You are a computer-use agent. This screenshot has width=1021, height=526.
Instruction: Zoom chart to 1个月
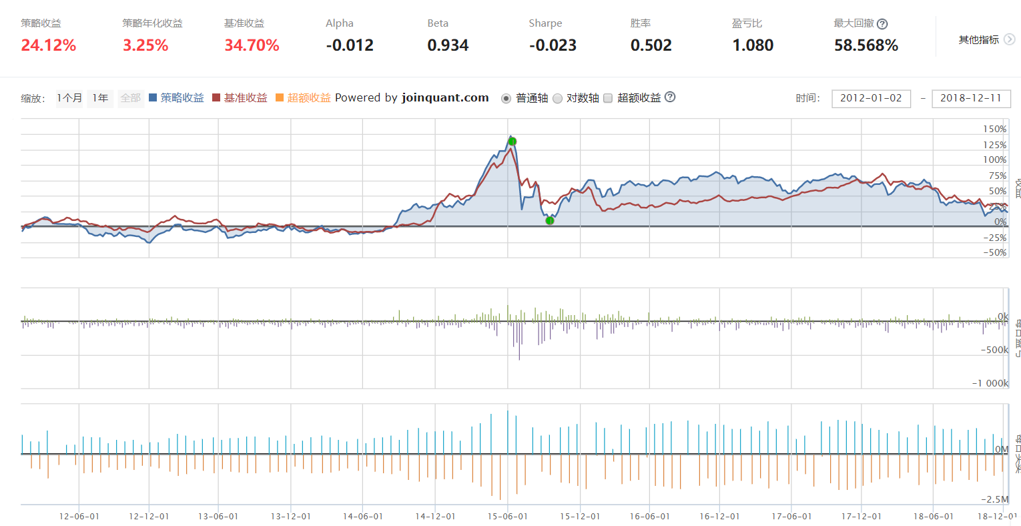coord(69,98)
